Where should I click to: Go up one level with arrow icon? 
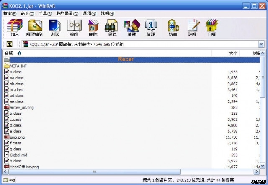tap(9, 44)
